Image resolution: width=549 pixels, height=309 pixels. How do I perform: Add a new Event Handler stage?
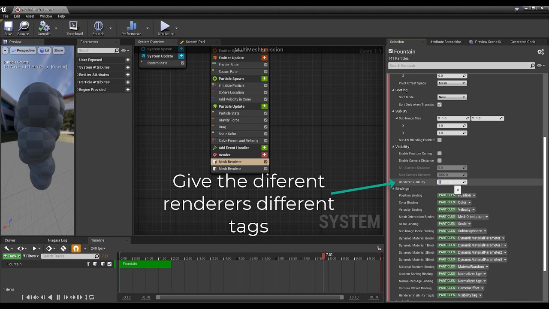pos(264,148)
